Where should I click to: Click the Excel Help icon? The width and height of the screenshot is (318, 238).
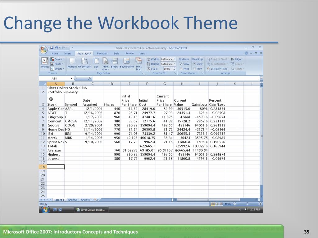click(246, 53)
